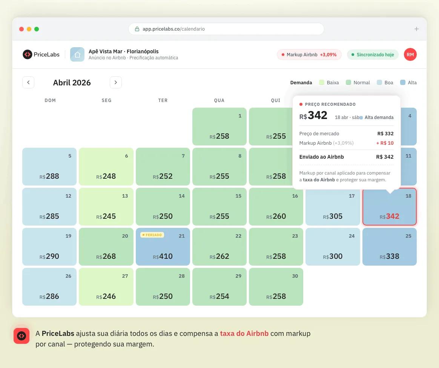Viewport: 439px width, 368px height.
Task: Click the address bar app.pricelabs.co/calendario
Action: coord(226,29)
